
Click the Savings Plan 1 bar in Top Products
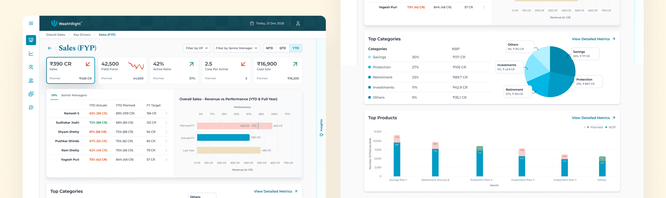click(397, 156)
